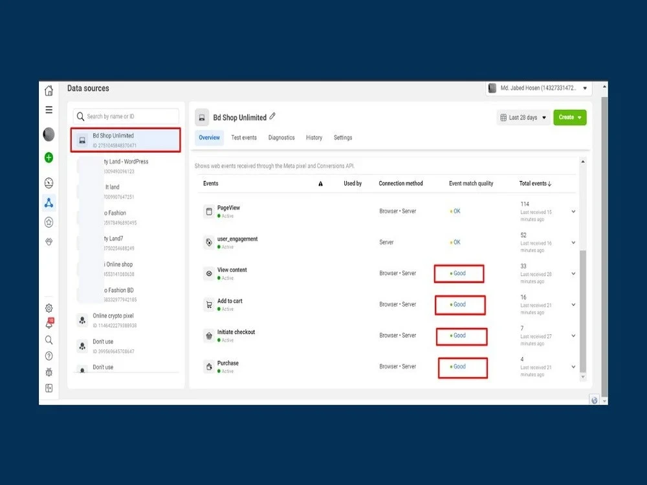Click the notifications bell icon
This screenshot has width=647, height=485.
pos(49,324)
